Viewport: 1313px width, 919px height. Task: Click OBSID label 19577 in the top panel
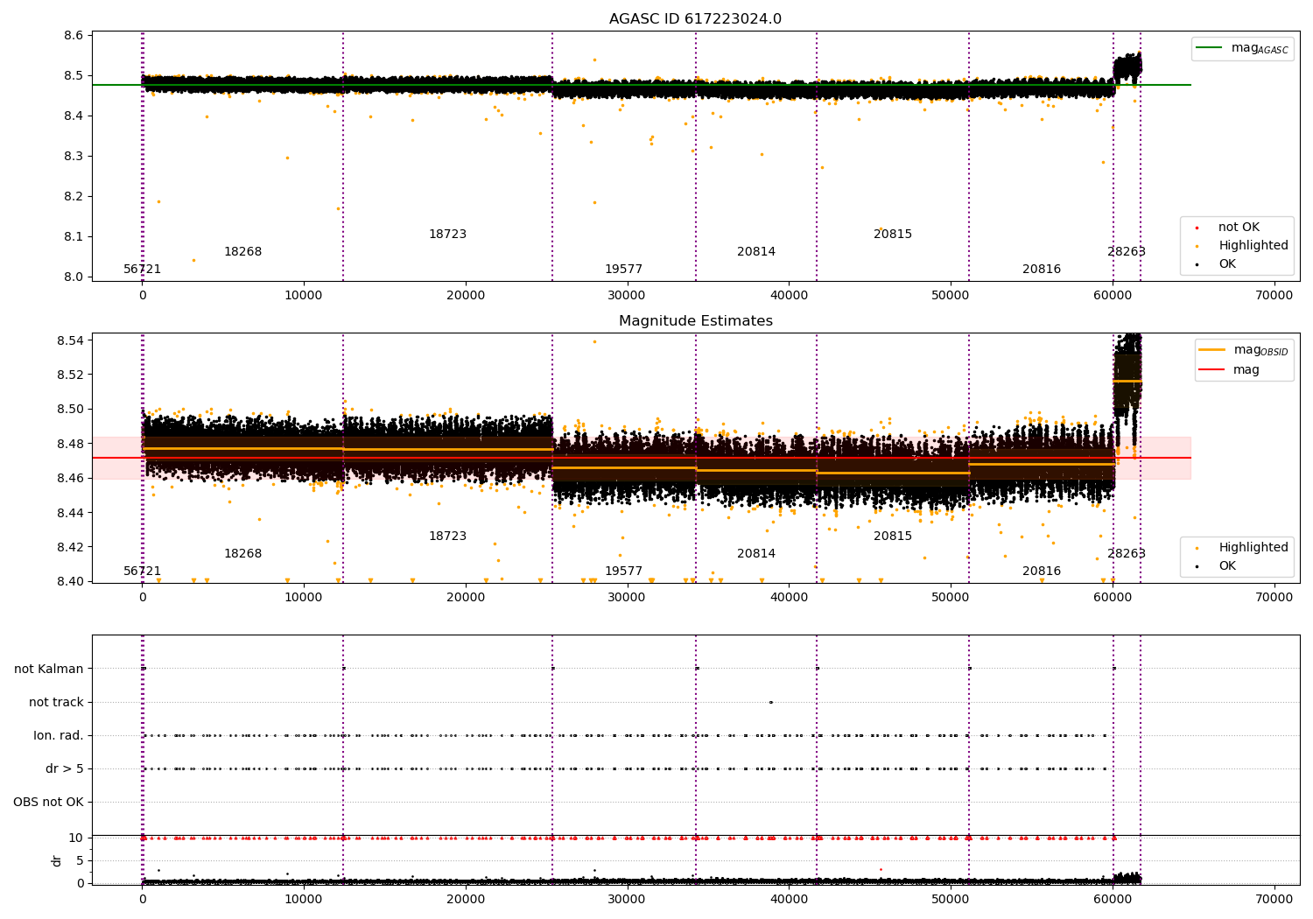[x=623, y=270]
